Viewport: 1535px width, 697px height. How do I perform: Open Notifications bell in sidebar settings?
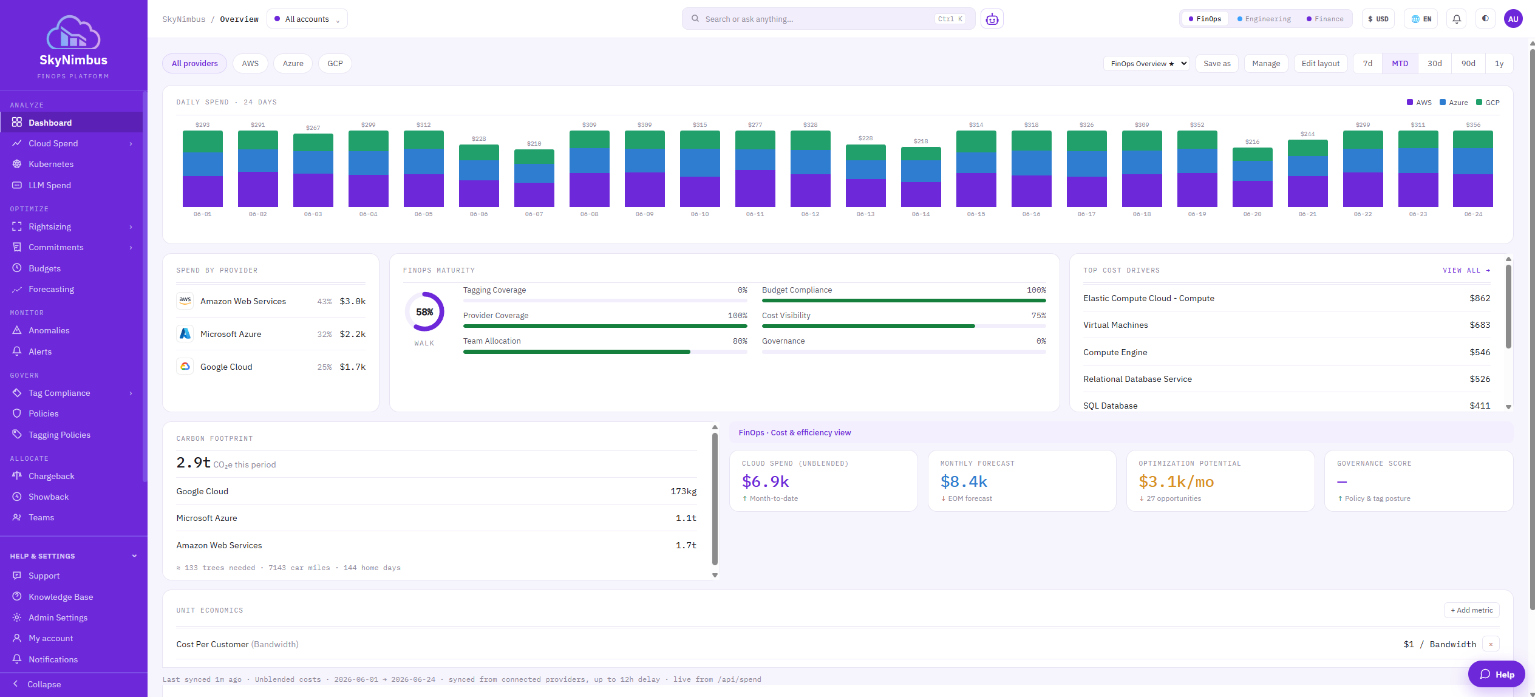point(17,659)
